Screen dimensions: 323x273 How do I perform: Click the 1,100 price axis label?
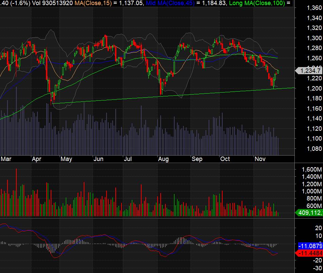pyautogui.click(x=314, y=139)
